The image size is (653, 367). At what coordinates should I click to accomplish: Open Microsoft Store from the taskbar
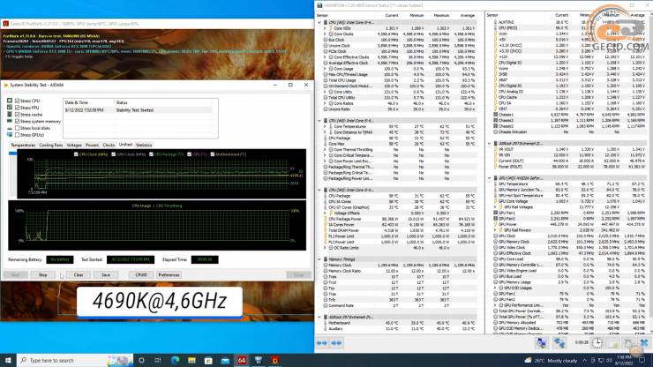pos(208,360)
